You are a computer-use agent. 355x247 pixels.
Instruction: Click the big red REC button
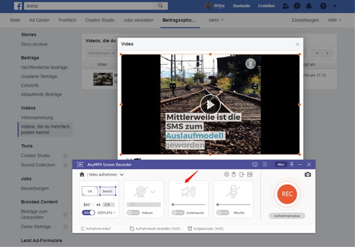click(287, 194)
